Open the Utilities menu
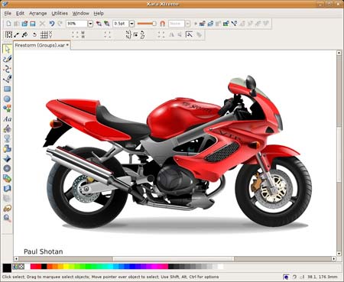The image size is (344, 282). click(x=60, y=13)
